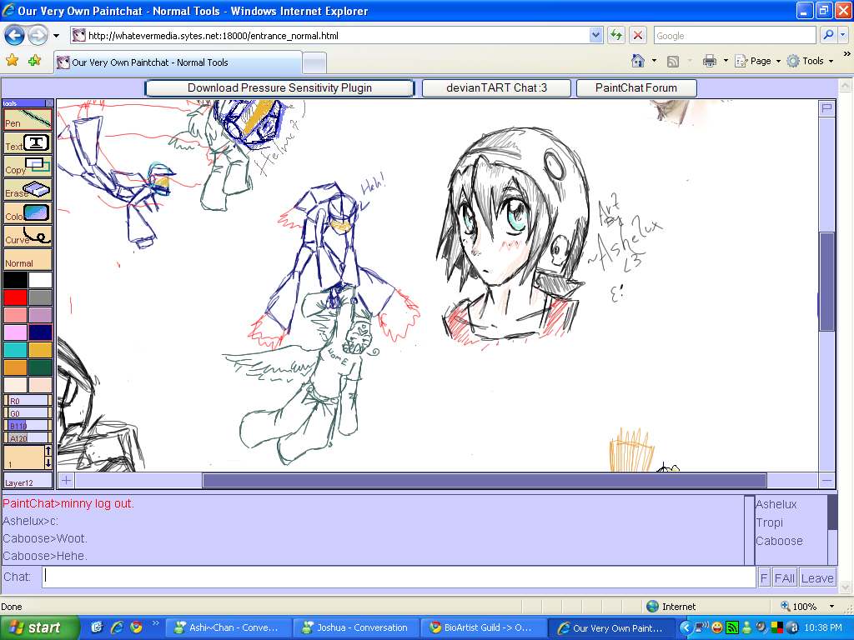
Task: Click the Print icon in the browser toolbar
Action: pyautogui.click(x=710, y=62)
